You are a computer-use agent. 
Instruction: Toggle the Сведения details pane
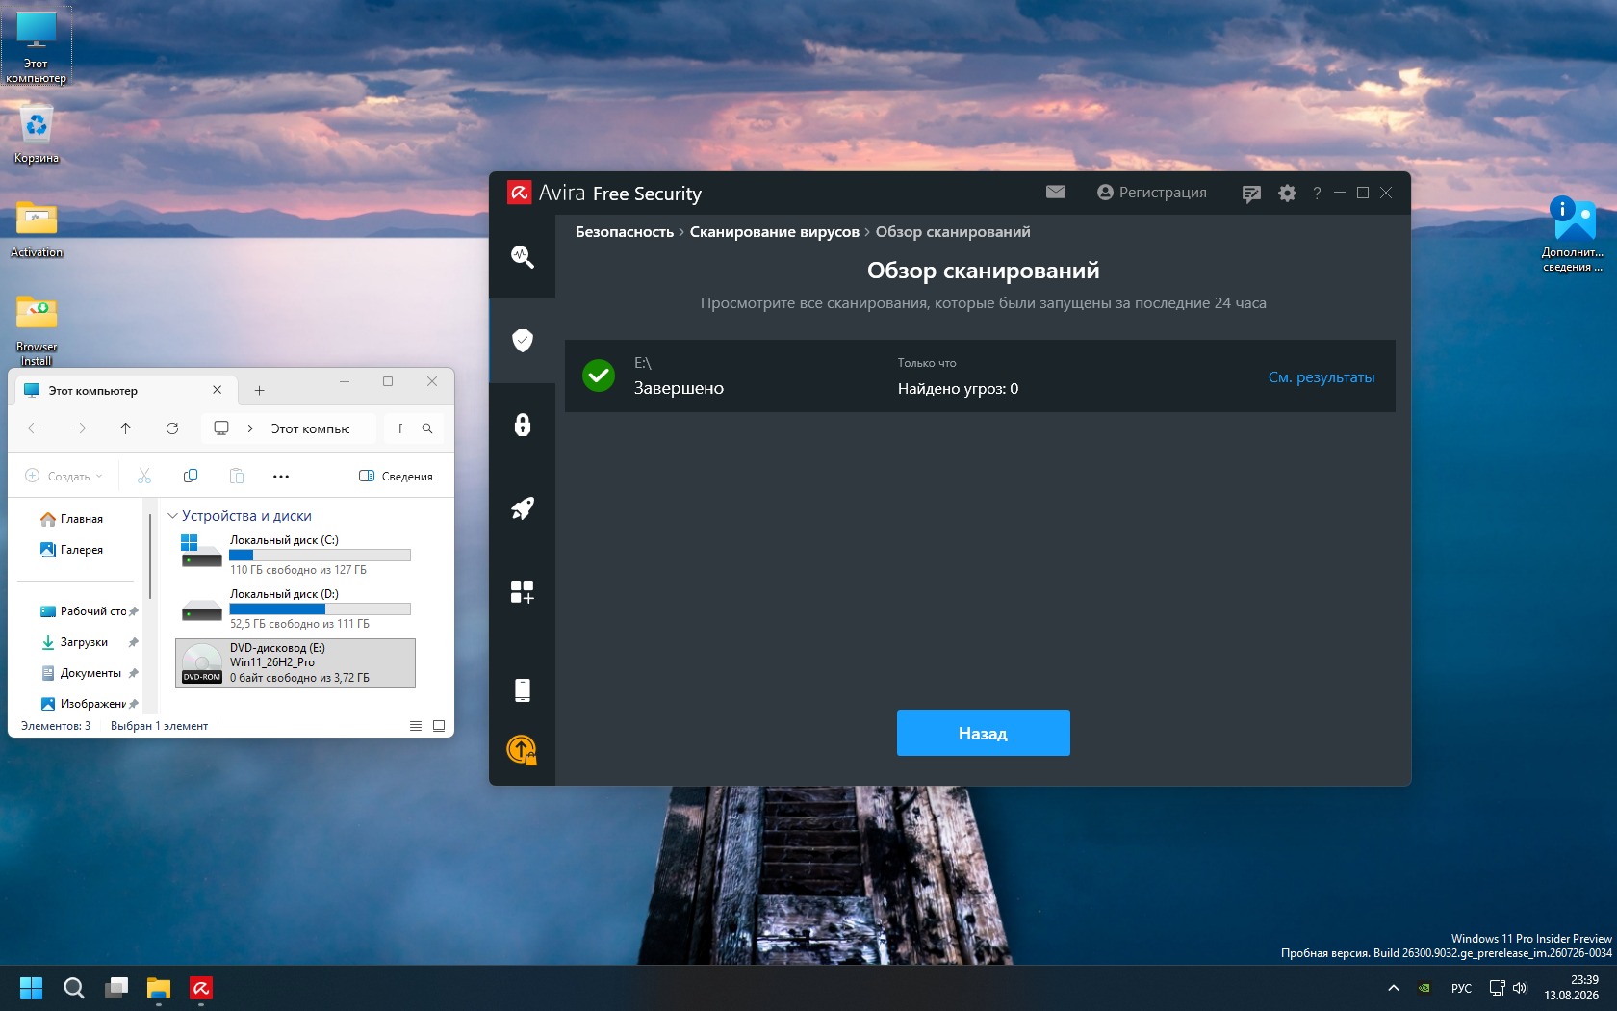point(396,476)
